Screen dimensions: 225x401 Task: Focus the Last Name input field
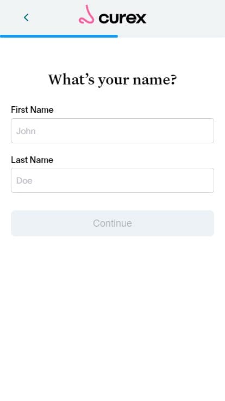pyautogui.click(x=112, y=180)
